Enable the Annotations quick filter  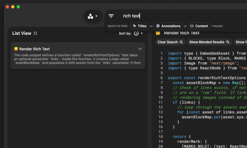coord(168,26)
